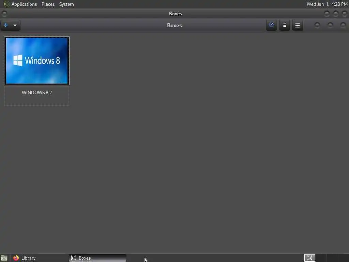Image resolution: width=349 pixels, height=262 pixels.
Task: Maximize the Boxes window from titlebar
Action: tap(336, 14)
